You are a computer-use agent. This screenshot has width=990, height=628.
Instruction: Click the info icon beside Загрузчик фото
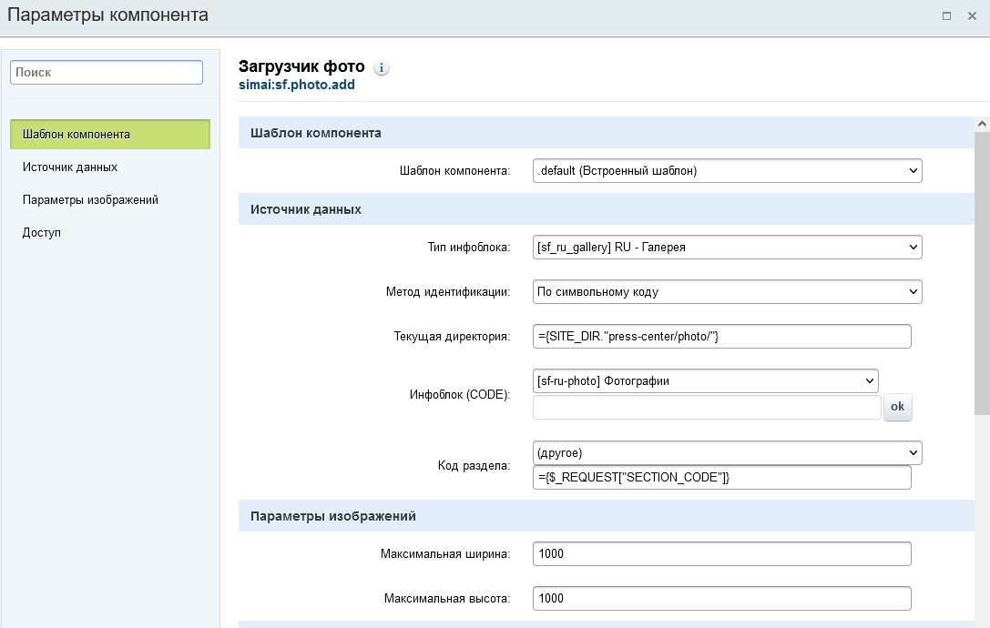pyautogui.click(x=382, y=67)
